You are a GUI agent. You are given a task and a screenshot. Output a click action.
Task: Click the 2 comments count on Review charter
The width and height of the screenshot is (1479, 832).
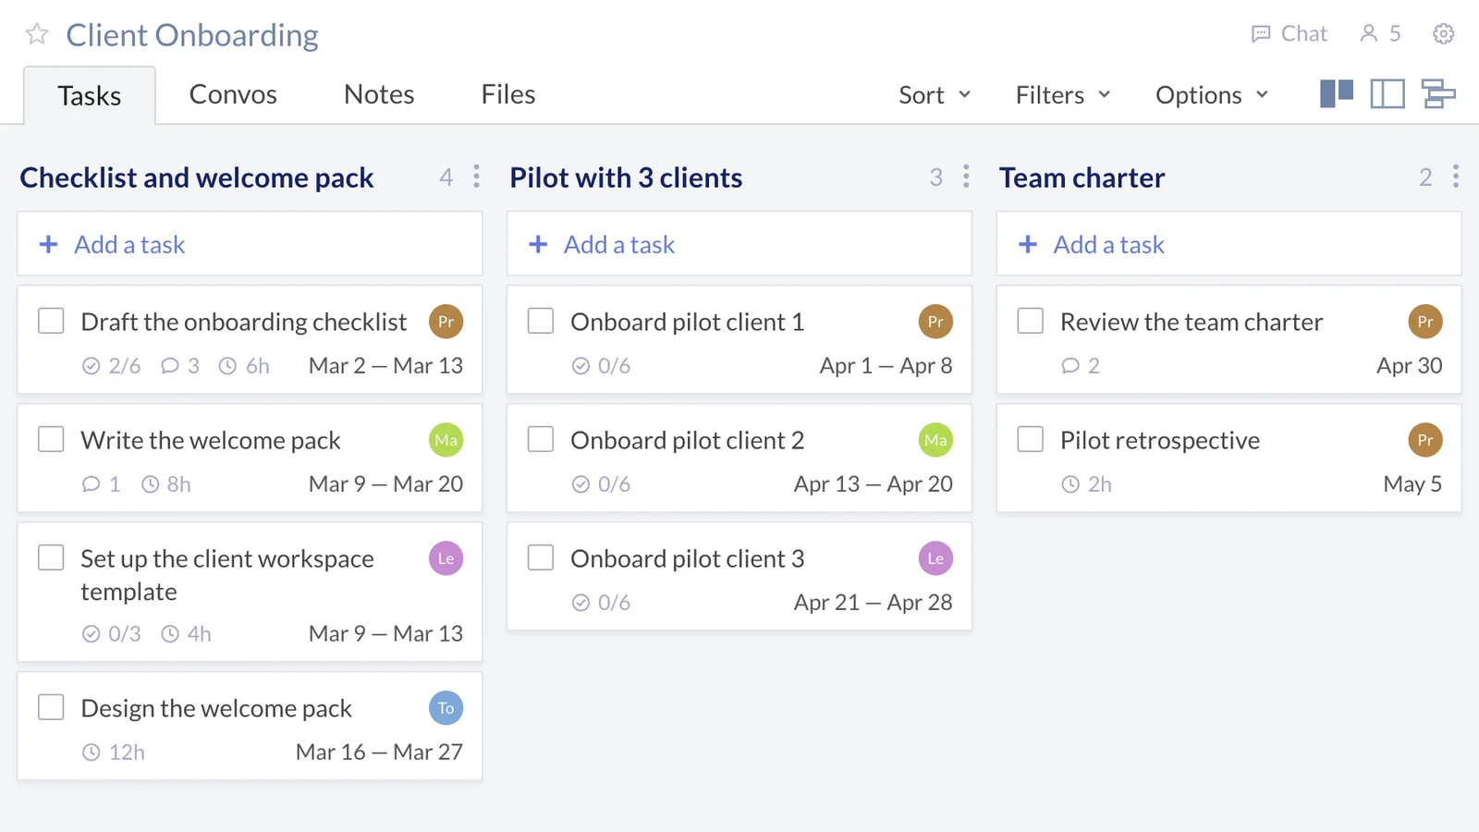pos(1082,366)
